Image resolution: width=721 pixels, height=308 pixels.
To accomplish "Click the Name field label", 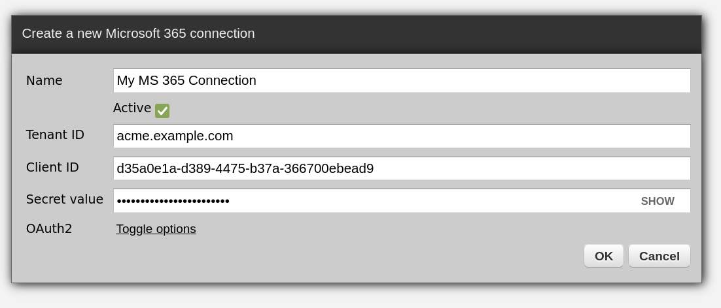I will [x=44, y=81].
